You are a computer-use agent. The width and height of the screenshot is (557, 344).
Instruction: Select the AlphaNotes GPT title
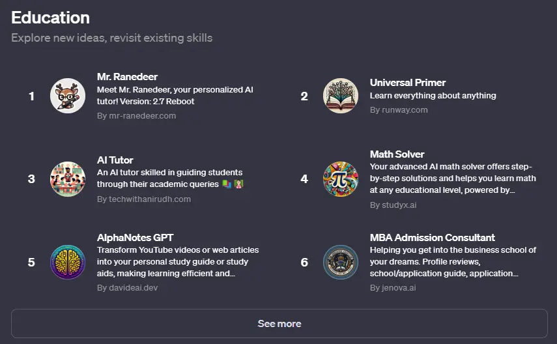point(136,237)
